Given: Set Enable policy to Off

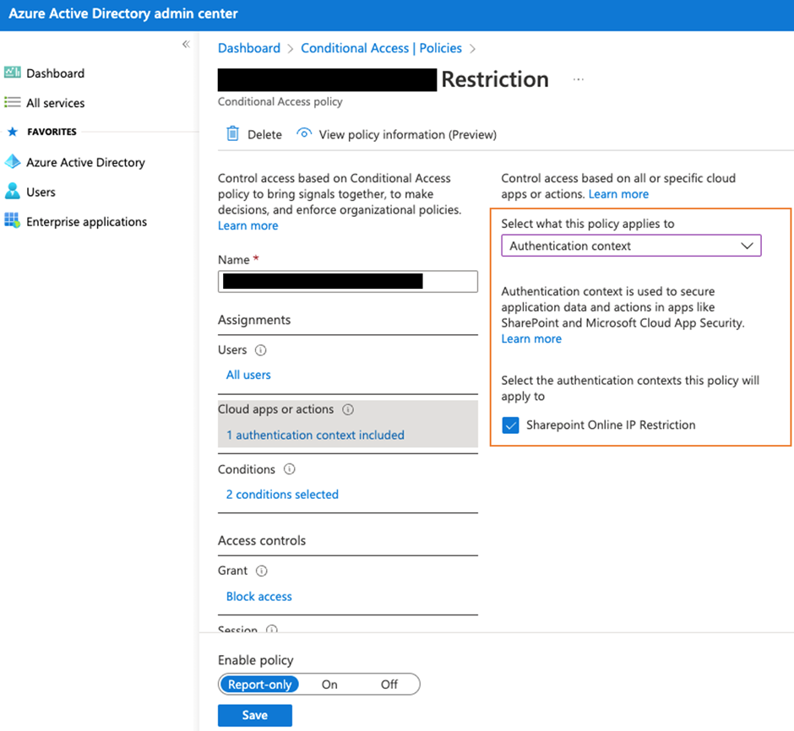Looking at the screenshot, I should pyautogui.click(x=389, y=685).
